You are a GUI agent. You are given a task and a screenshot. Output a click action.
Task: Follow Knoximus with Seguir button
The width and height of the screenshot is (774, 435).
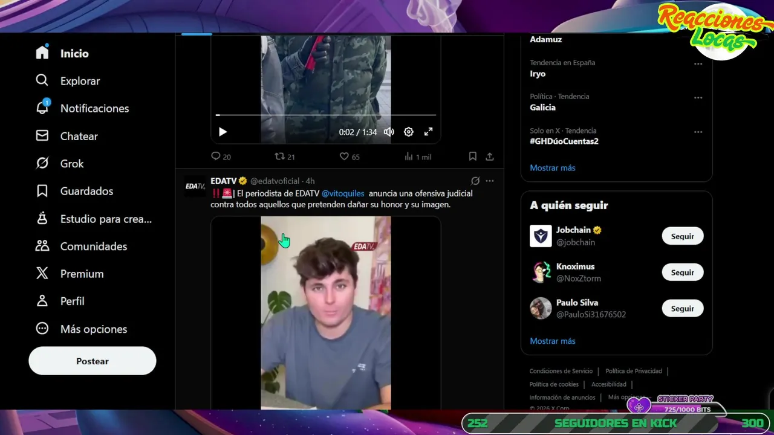pyautogui.click(x=683, y=272)
